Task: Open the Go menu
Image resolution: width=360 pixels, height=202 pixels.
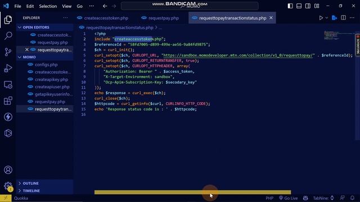Action: pyautogui.click(x=80, y=6)
